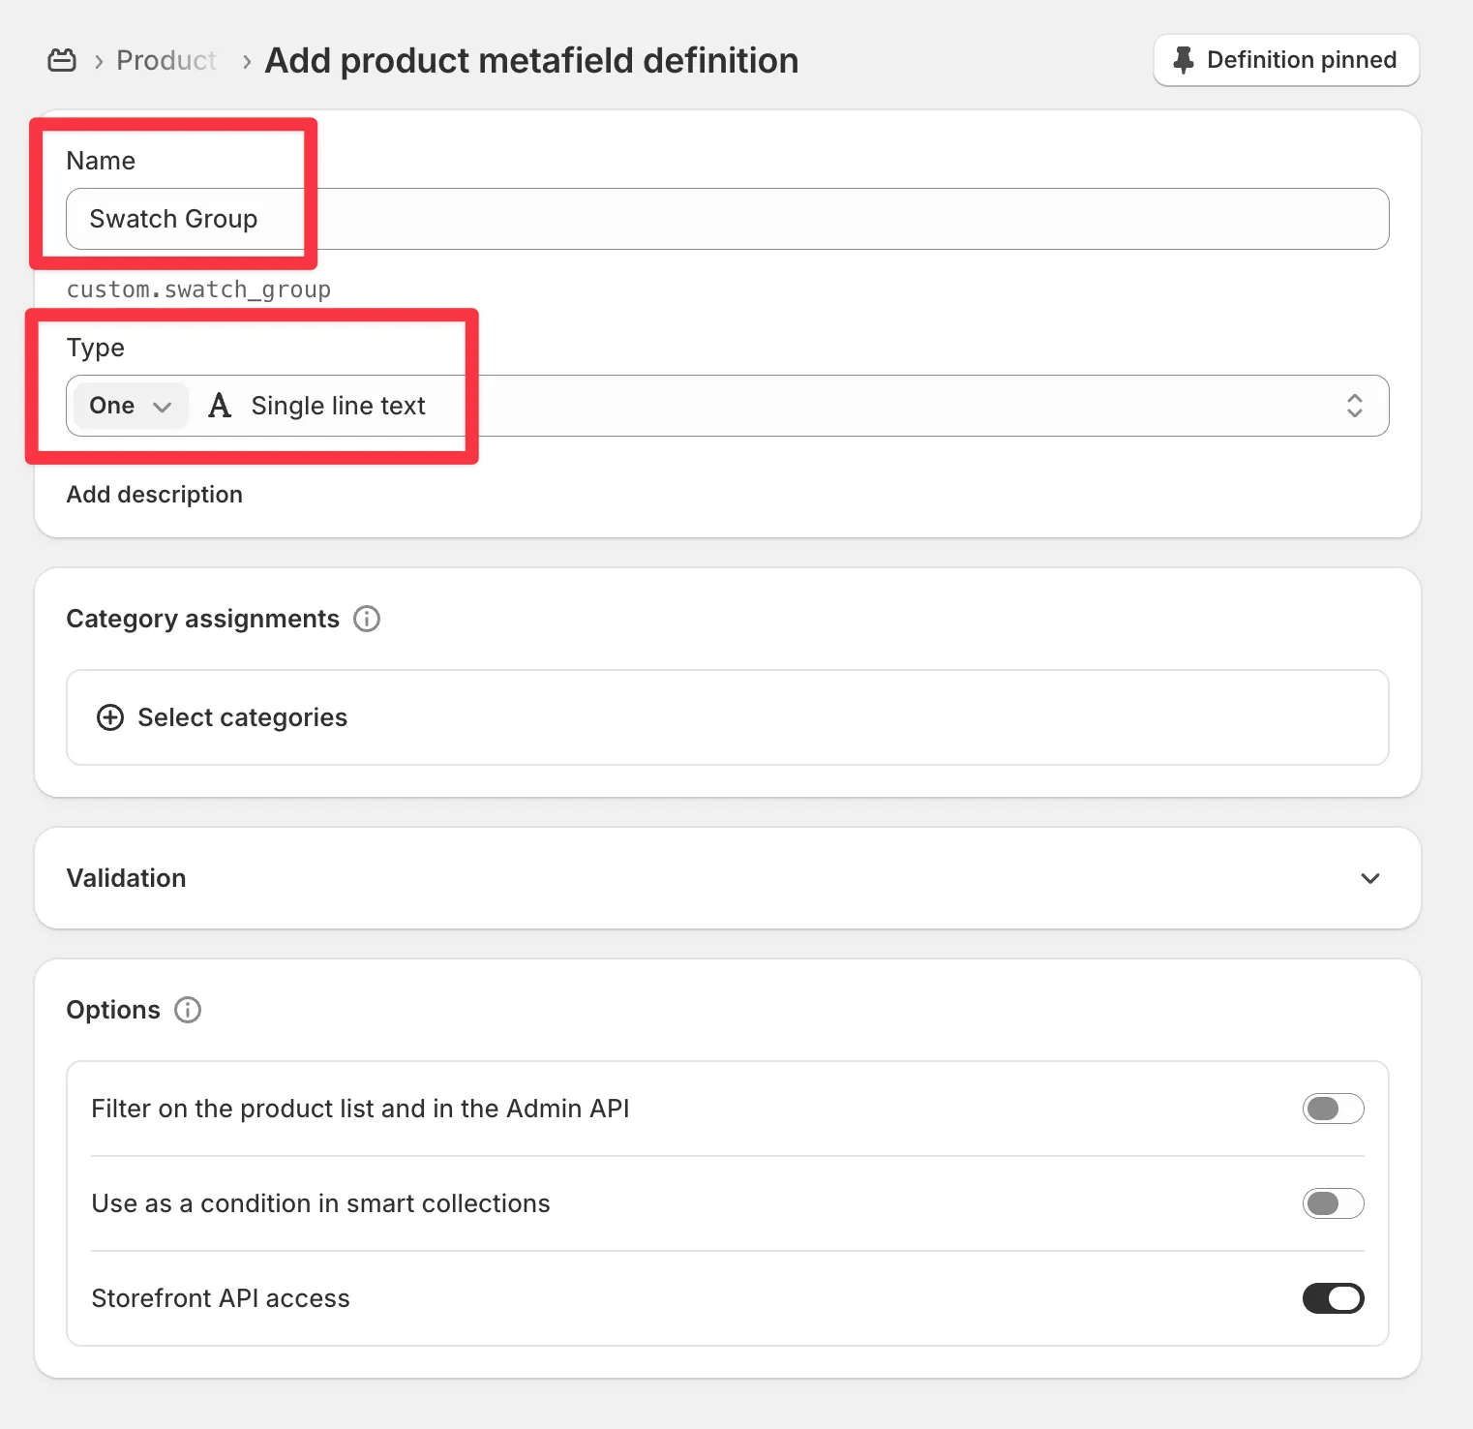Click the Definition pinned button

(x=1286, y=60)
